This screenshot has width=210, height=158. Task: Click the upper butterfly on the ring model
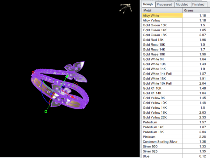(x=76, y=72)
